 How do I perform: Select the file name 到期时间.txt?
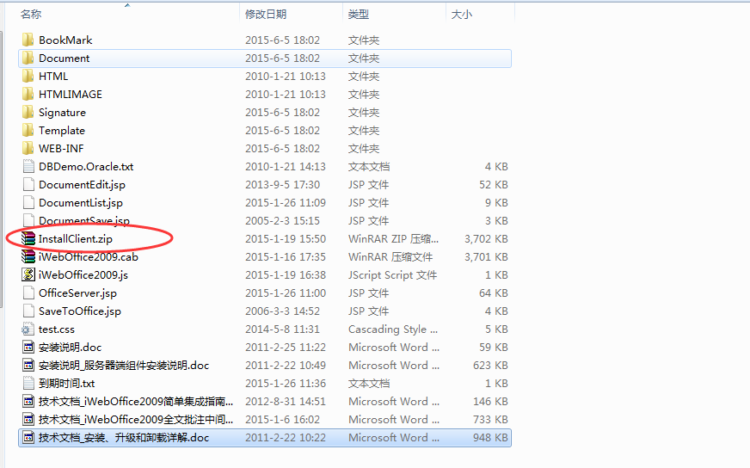67,384
